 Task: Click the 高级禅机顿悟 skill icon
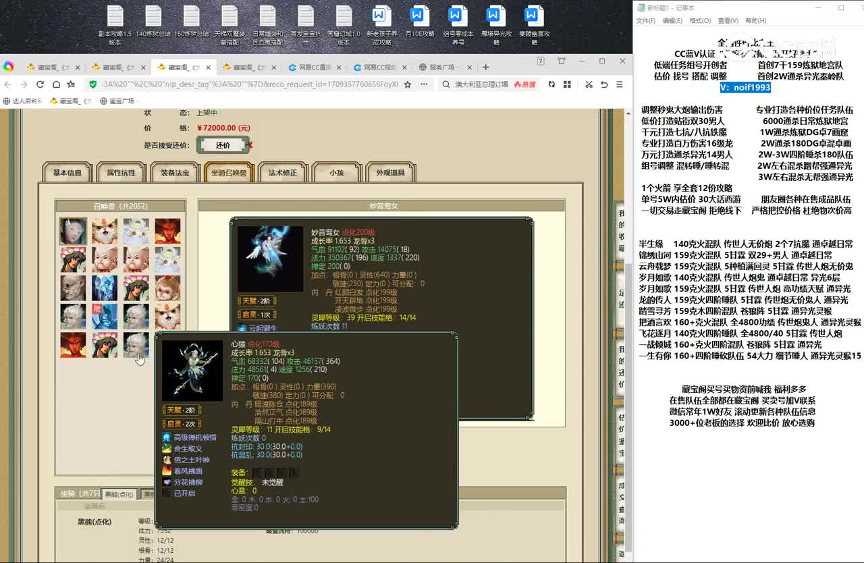[x=167, y=437]
